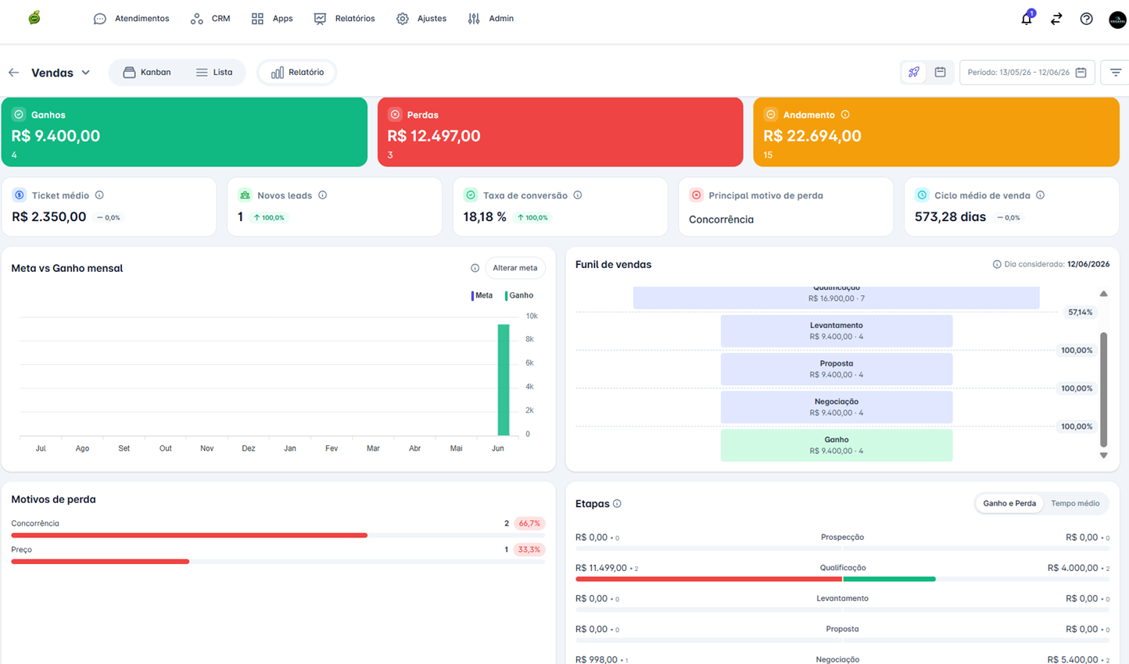Screen dimensions: 1129x664
Task: Open the CRM menu
Action: tap(210, 19)
